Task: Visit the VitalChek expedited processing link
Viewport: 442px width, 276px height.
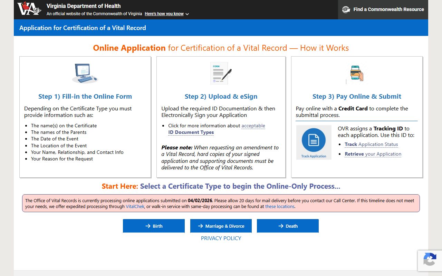Action: point(135,206)
